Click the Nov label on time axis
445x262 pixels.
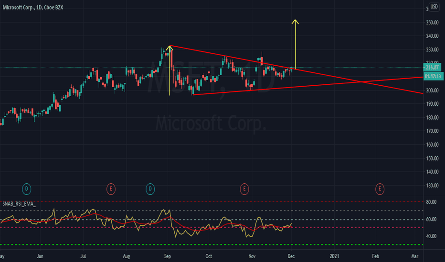coord(252,256)
